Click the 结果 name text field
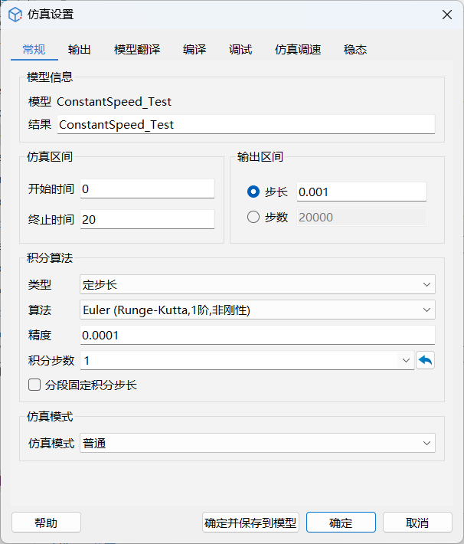Image resolution: width=464 pixels, height=544 pixels. tap(246, 124)
